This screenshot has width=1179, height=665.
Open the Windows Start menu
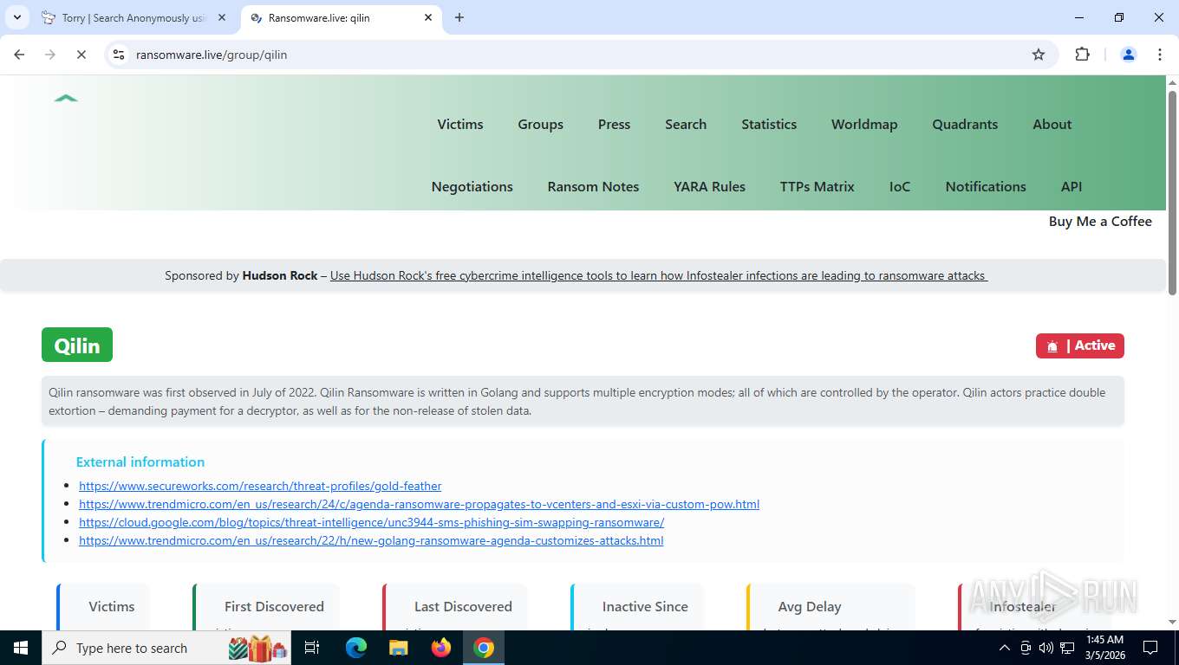[21, 648]
